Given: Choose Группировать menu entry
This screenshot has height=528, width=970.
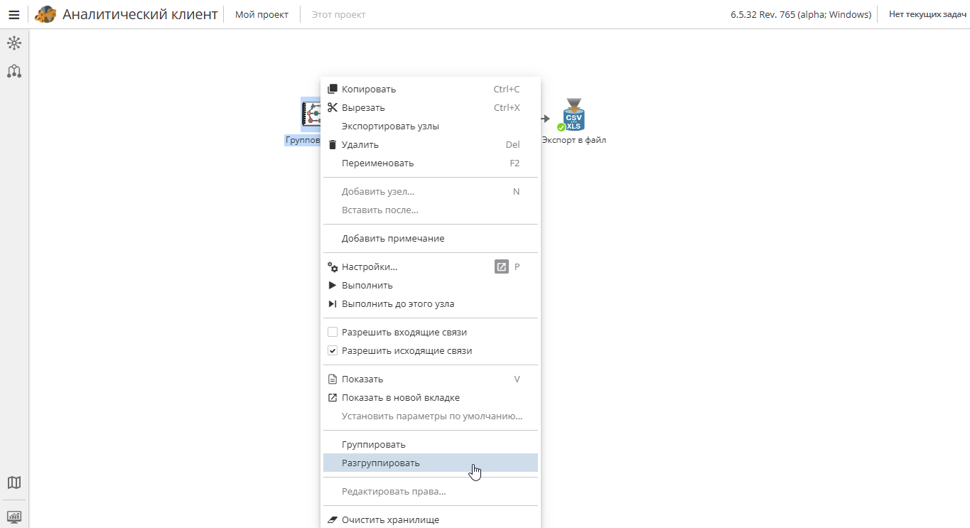Looking at the screenshot, I should point(431,444).
